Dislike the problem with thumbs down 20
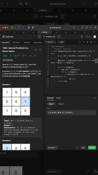 24,56
